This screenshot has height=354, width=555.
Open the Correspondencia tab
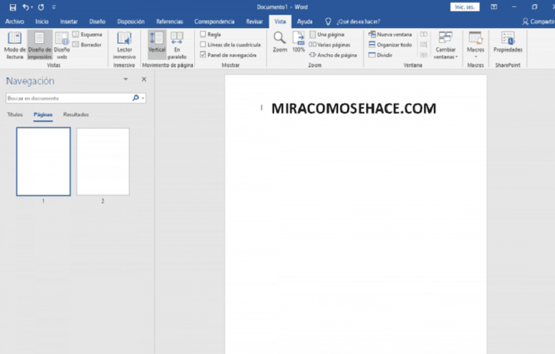[x=214, y=21]
